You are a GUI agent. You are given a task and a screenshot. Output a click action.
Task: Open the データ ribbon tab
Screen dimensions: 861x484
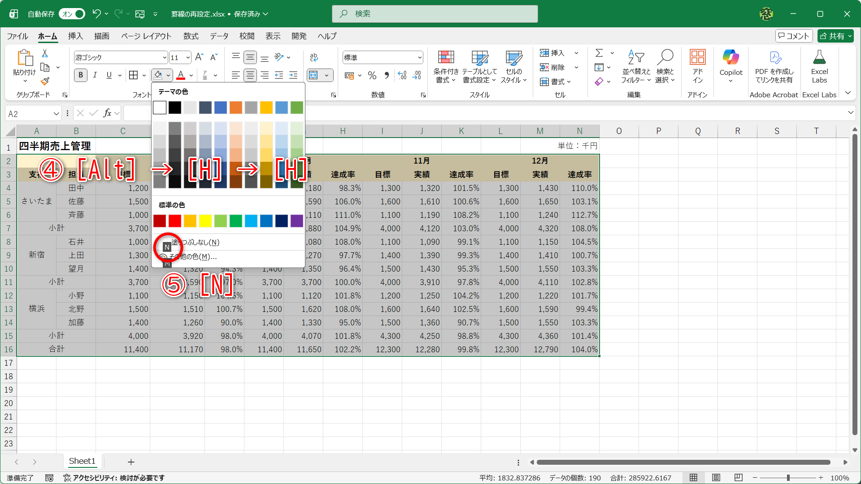click(218, 36)
